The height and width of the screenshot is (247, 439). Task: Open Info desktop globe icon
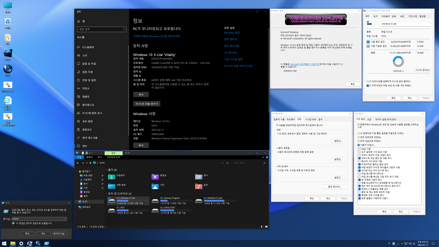(x=8, y=71)
